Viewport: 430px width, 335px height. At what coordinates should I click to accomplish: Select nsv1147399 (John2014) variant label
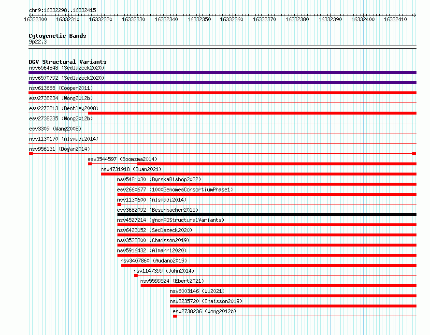164,271
